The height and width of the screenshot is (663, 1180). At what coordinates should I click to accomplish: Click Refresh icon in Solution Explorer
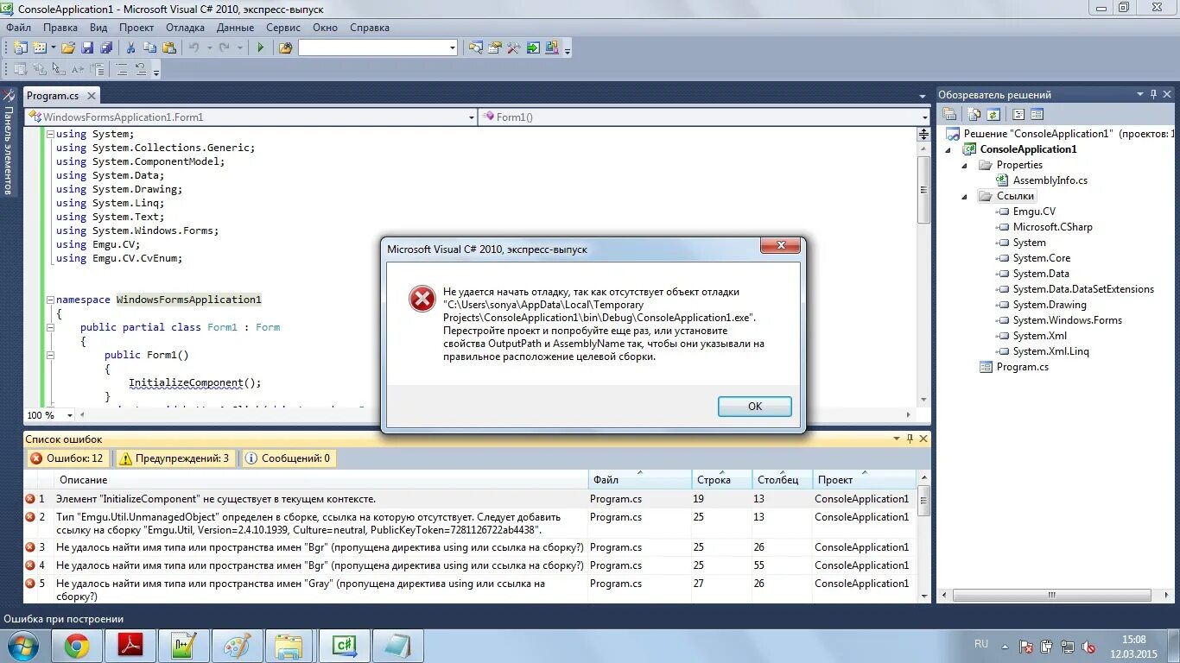[x=993, y=114]
